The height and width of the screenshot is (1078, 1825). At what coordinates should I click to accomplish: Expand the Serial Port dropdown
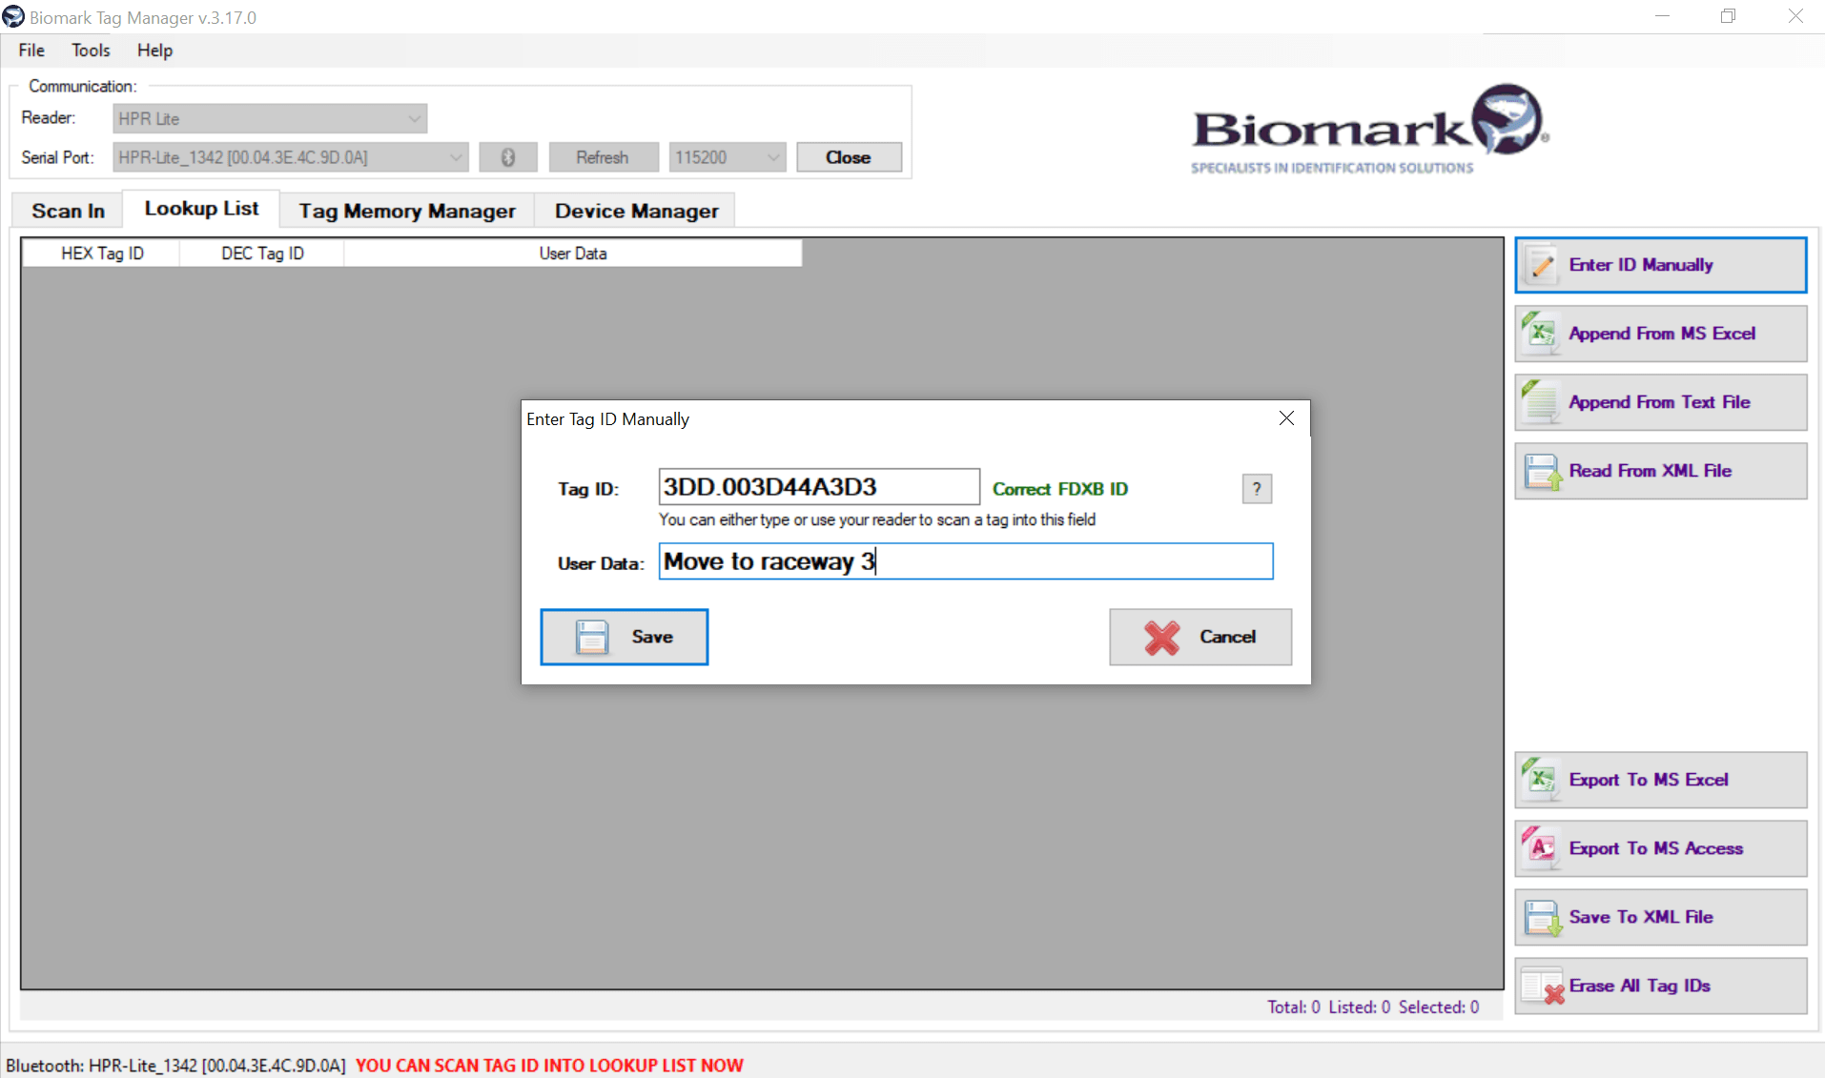pos(456,156)
